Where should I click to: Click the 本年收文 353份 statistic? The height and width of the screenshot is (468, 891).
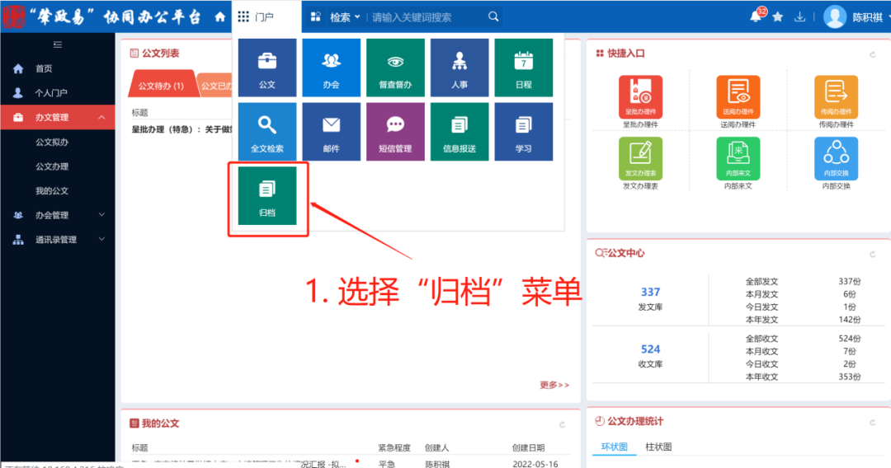click(803, 377)
